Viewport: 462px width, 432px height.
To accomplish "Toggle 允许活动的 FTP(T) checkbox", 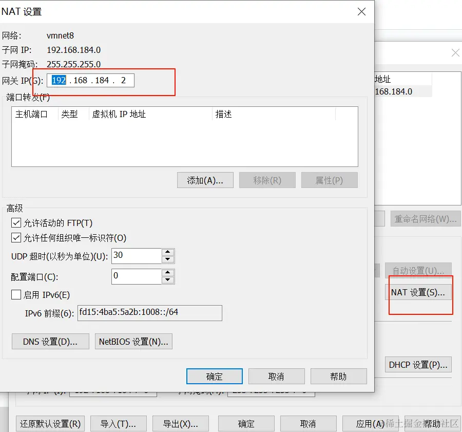I will tap(16, 223).
